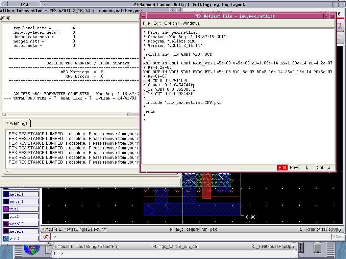Open File menu in PEX Netlist window
The height and width of the screenshot is (259, 346).
[x=146, y=23]
